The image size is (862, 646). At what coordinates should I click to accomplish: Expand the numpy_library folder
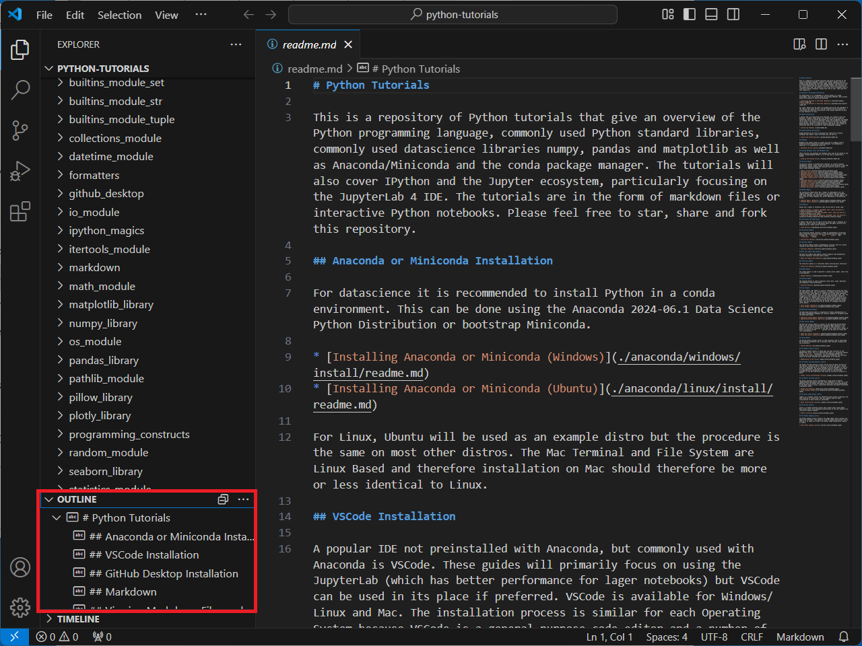pyautogui.click(x=102, y=323)
